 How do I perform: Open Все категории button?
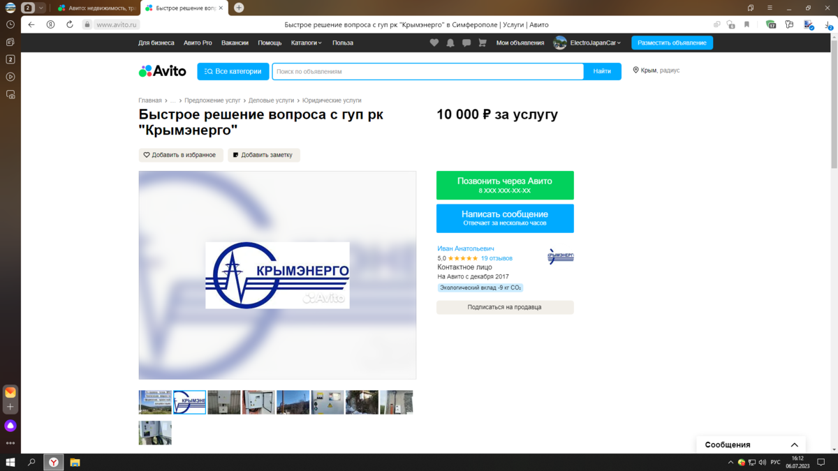click(233, 71)
